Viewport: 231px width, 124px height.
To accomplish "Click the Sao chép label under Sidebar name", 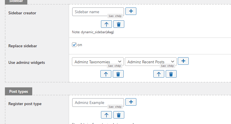I will pyautogui.click(x=115, y=16).
